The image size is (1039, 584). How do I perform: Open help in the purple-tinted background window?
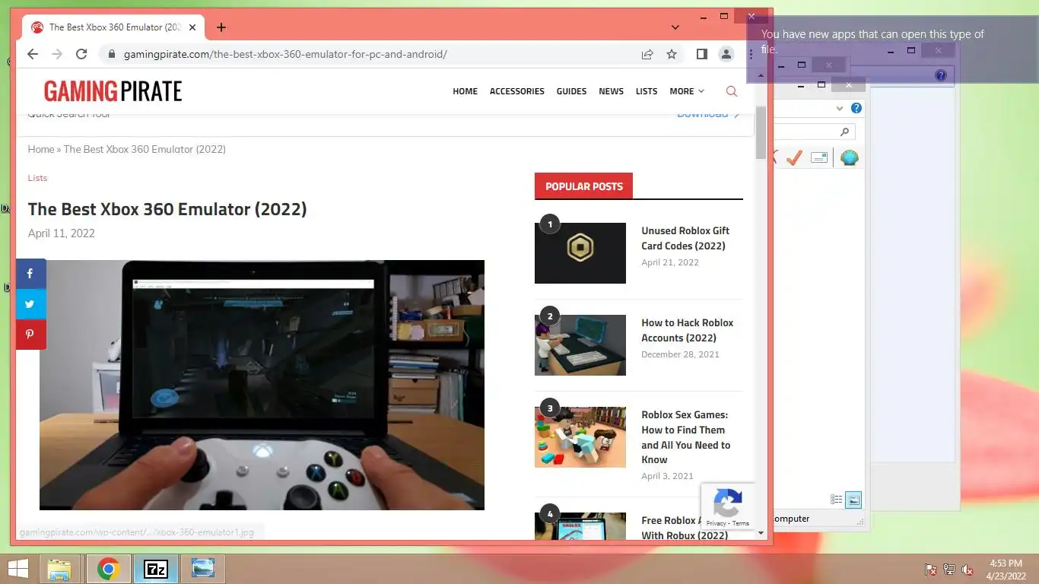click(941, 75)
